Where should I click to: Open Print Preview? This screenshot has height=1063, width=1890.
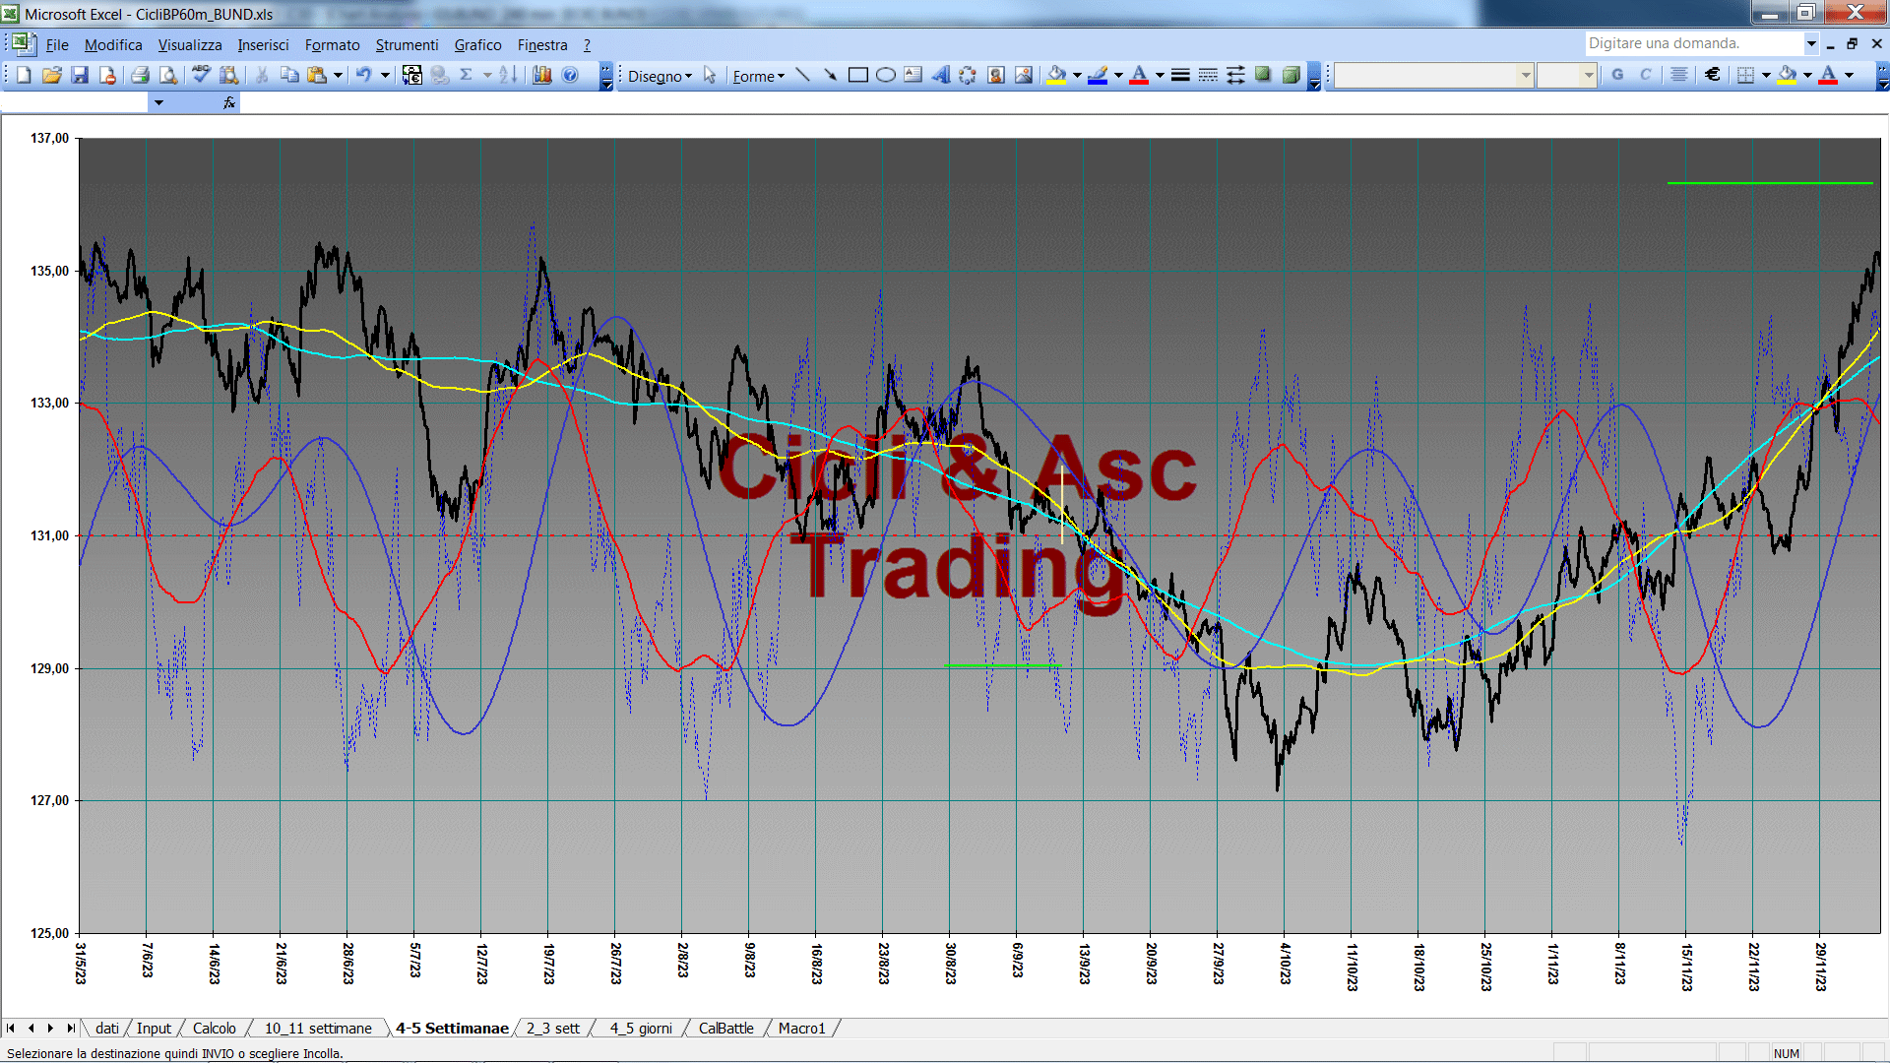pyautogui.click(x=168, y=75)
